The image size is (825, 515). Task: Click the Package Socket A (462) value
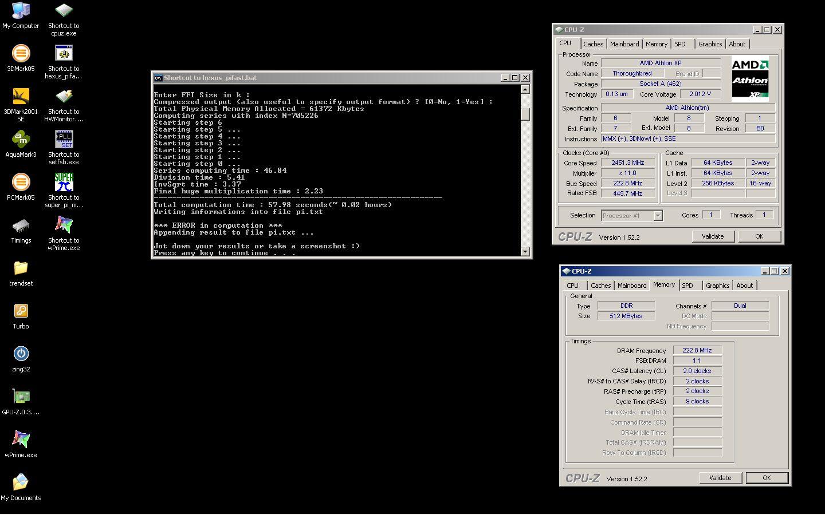(x=661, y=84)
